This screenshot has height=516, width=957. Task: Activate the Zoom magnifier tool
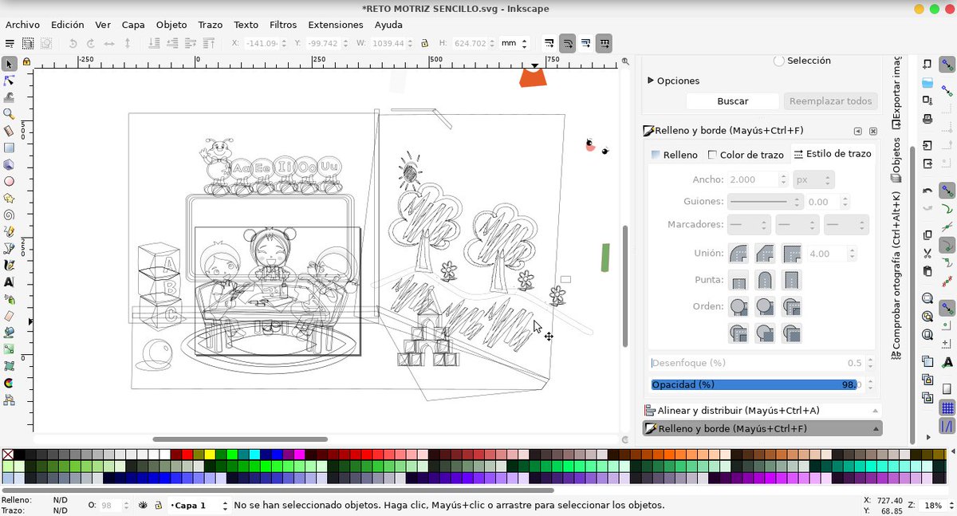click(9, 114)
